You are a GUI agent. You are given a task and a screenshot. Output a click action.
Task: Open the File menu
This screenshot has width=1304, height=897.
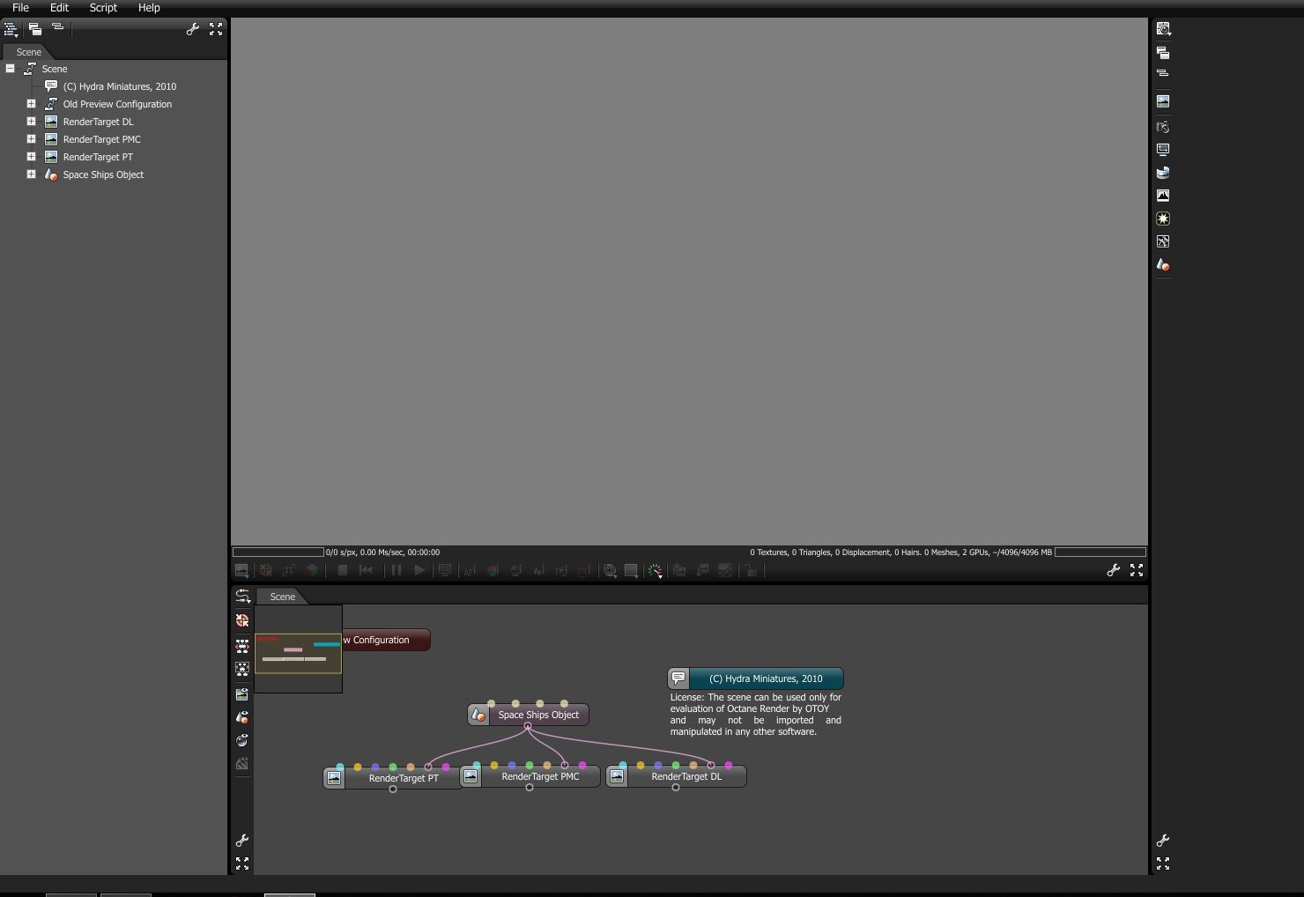coord(20,7)
